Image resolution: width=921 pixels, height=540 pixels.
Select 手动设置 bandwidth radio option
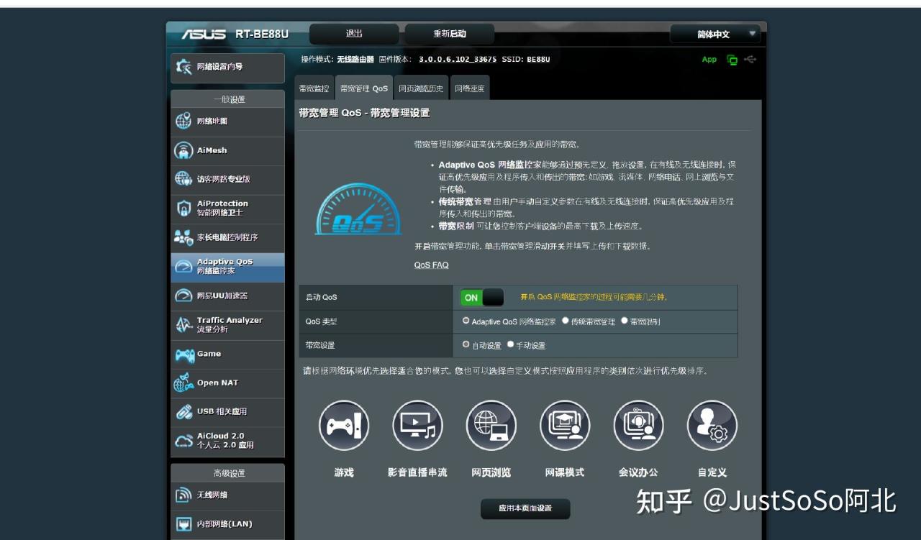pyautogui.click(x=510, y=344)
